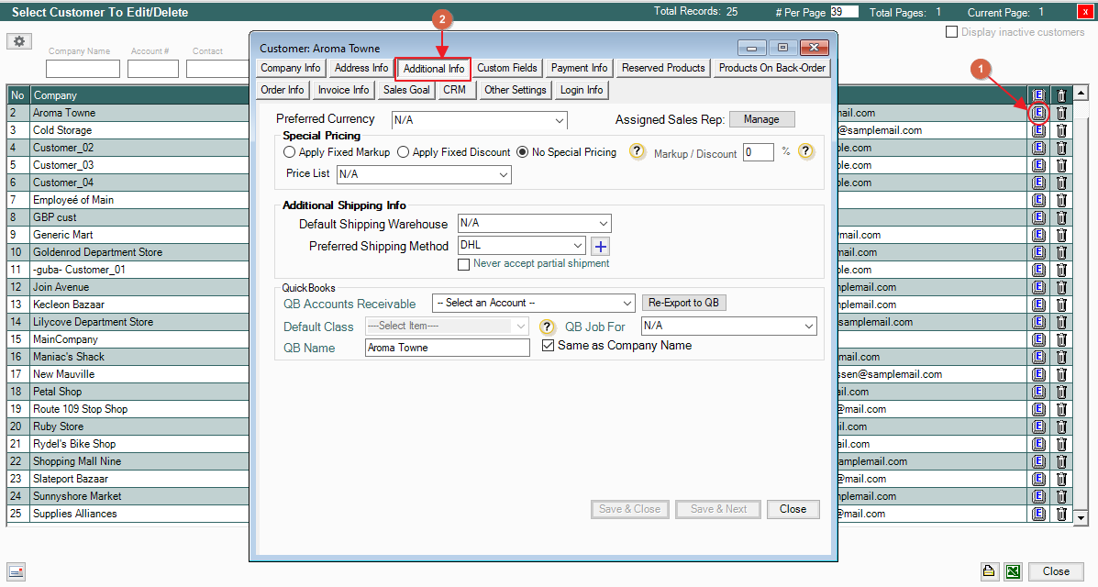Open the QB Accounts Receivable dropdown
The height and width of the screenshot is (587, 1098).
click(534, 303)
